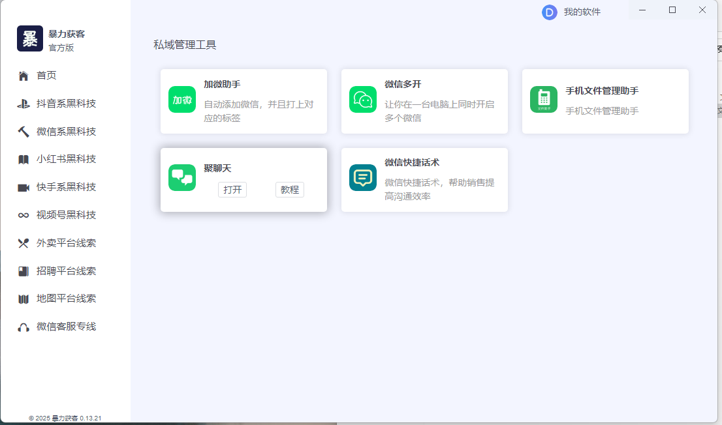Click the blue D user avatar
The image size is (722, 425).
click(549, 12)
